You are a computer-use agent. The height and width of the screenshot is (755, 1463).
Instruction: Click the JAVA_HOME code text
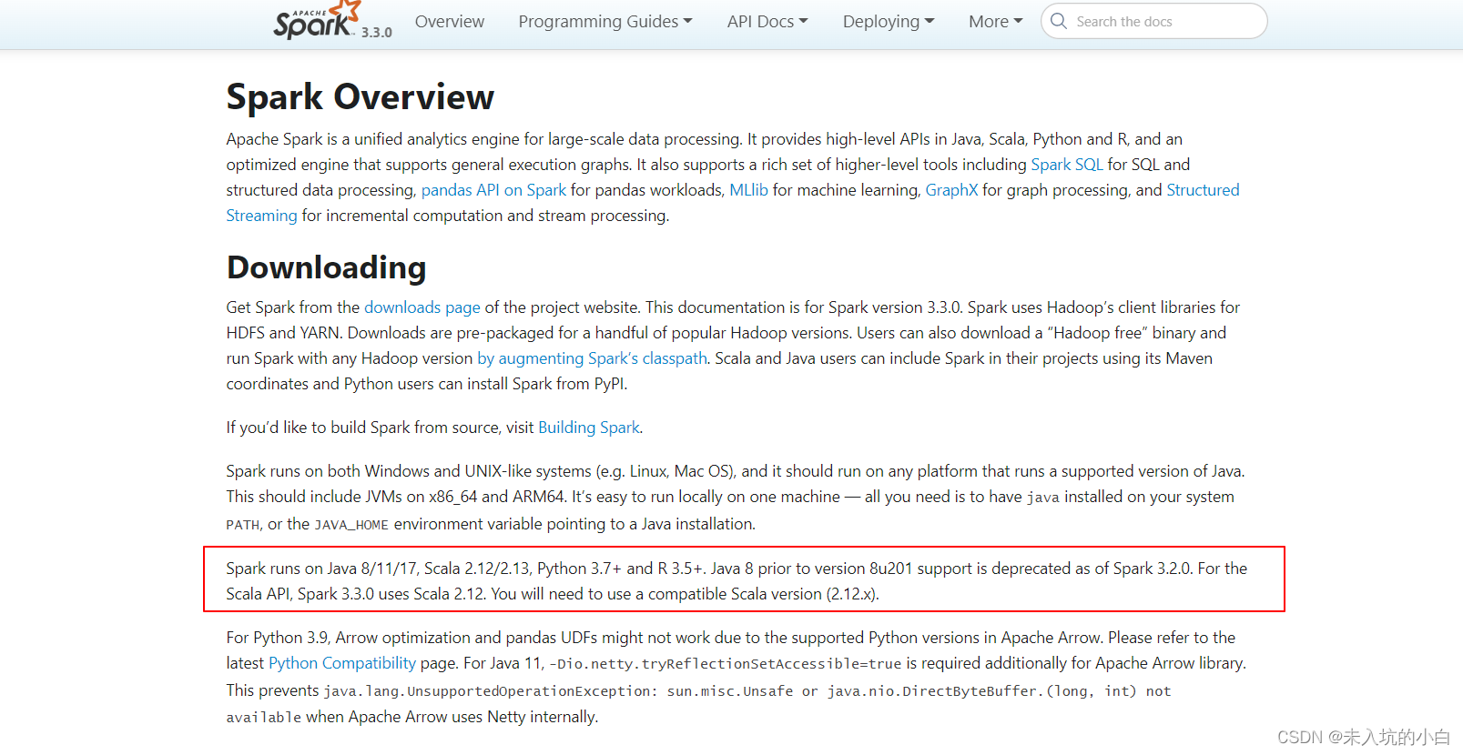351,525
